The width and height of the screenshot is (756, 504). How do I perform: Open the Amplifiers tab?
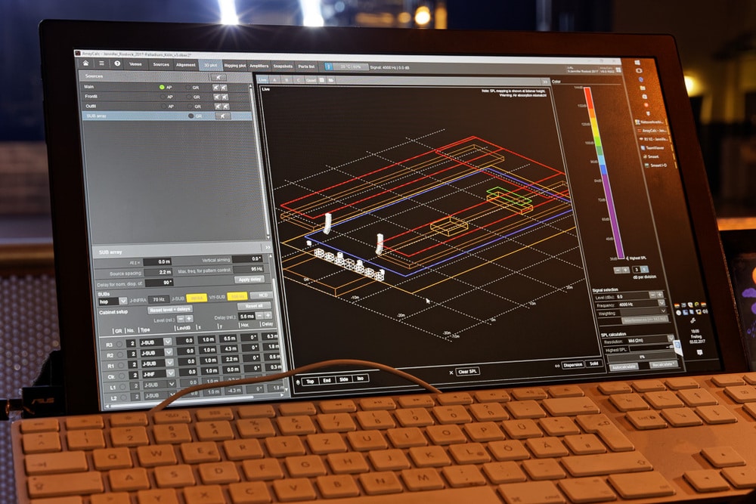point(259,66)
